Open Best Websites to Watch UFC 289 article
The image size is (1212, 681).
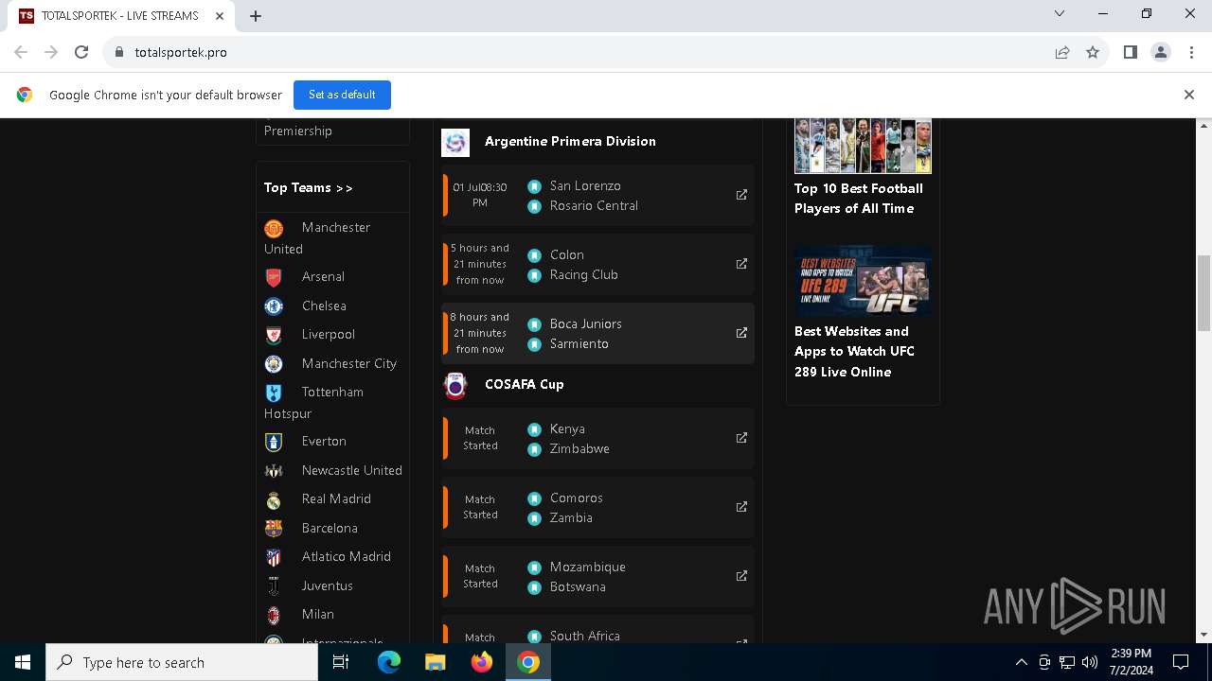point(855,352)
